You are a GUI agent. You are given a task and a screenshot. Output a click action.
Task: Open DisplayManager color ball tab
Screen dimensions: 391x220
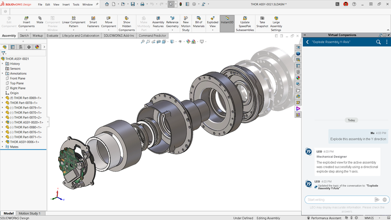(37, 47)
